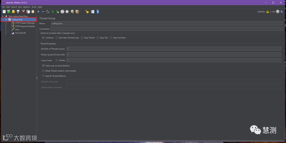Collapse all nodes with minus icon

click(x=43, y=12)
